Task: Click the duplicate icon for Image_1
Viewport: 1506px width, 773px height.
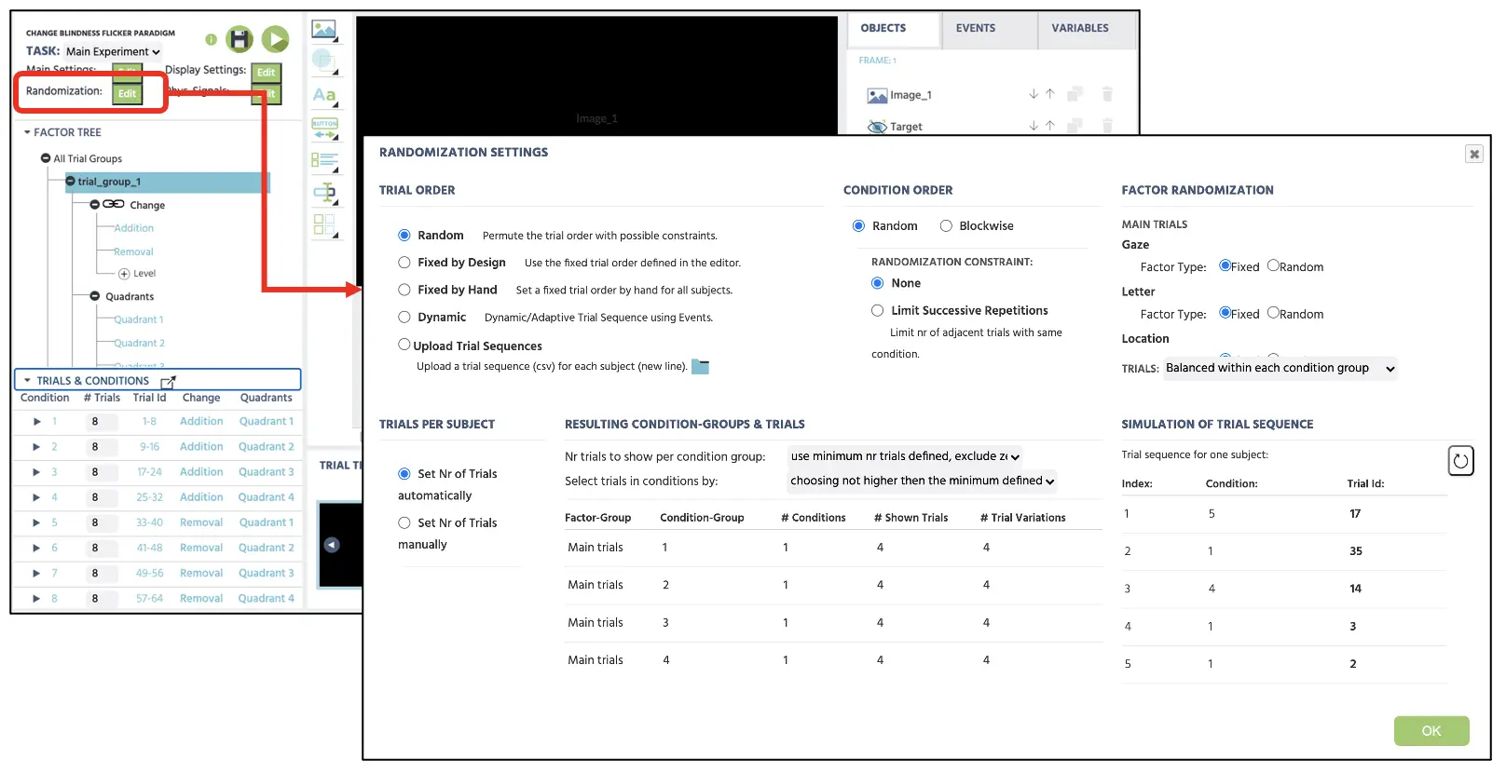Action: (x=1075, y=94)
